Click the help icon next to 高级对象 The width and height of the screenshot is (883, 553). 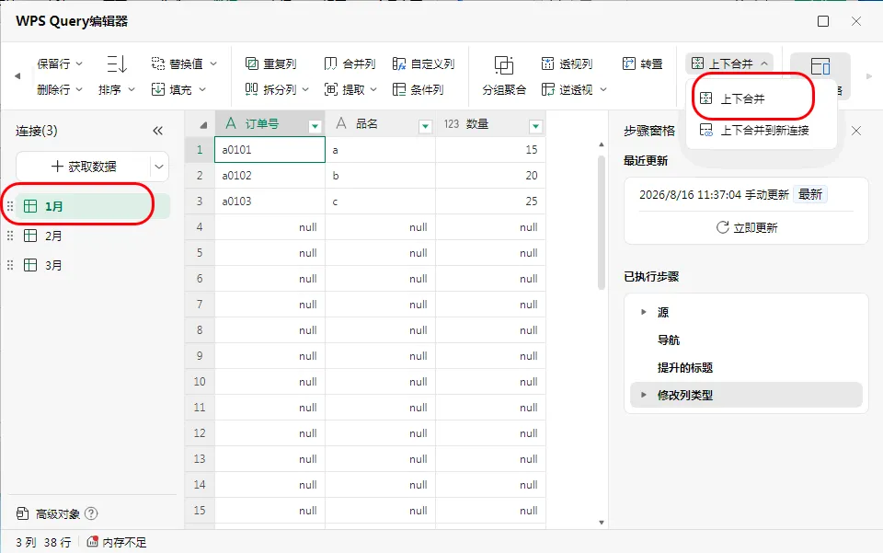(91, 513)
